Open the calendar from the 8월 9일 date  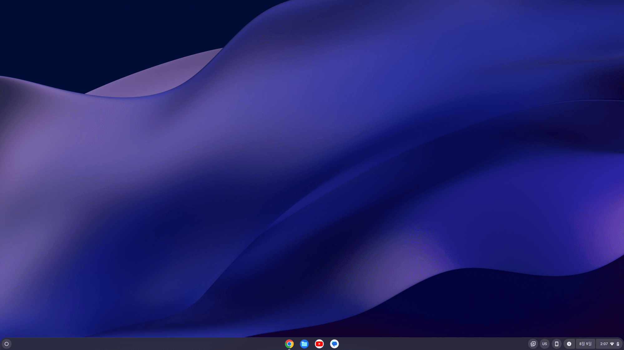point(585,344)
